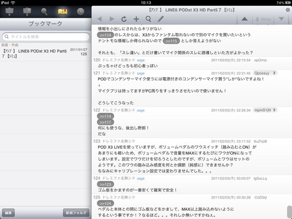The image size is (292, 219).
Task: Tap ID opOmis on post 120
Action: click(261, 60)
